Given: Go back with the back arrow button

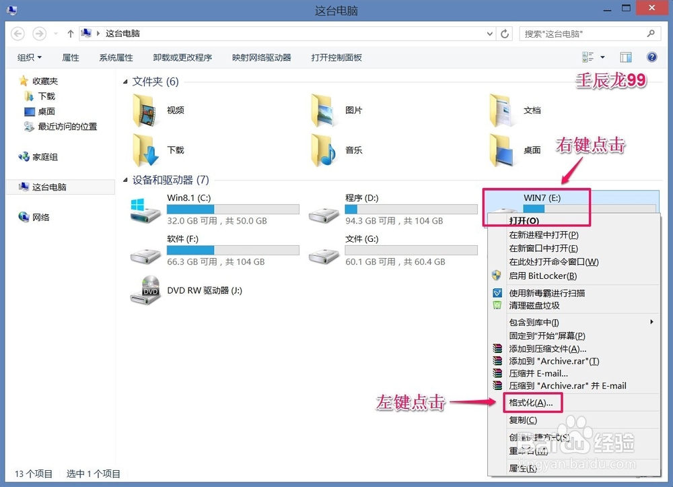Looking at the screenshot, I should click(17, 34).
